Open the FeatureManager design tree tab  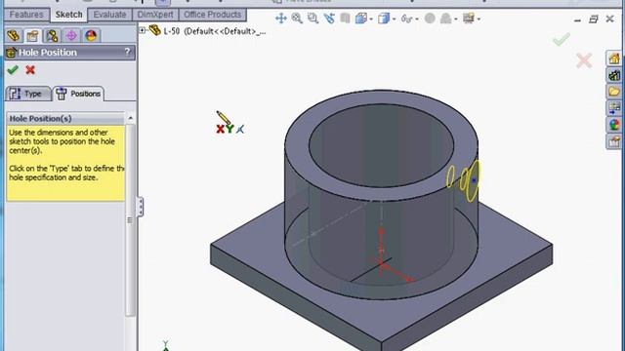[13, 35]
